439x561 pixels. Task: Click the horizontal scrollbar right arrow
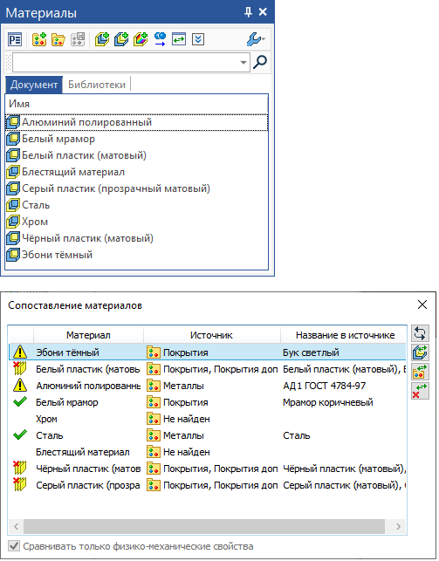point(398,526)
